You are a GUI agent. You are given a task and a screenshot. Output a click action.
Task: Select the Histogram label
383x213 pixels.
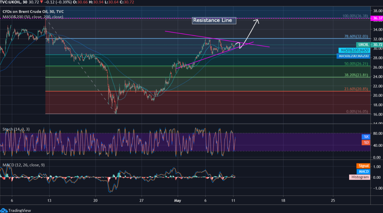pyautogui.click(x=360, y=177)
